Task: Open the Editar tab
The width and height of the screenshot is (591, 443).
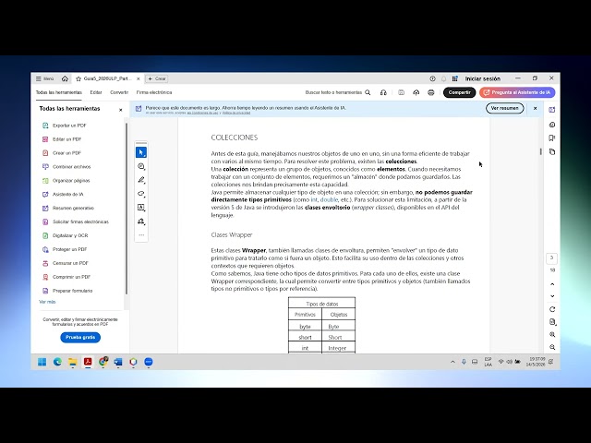Action: 96,92
